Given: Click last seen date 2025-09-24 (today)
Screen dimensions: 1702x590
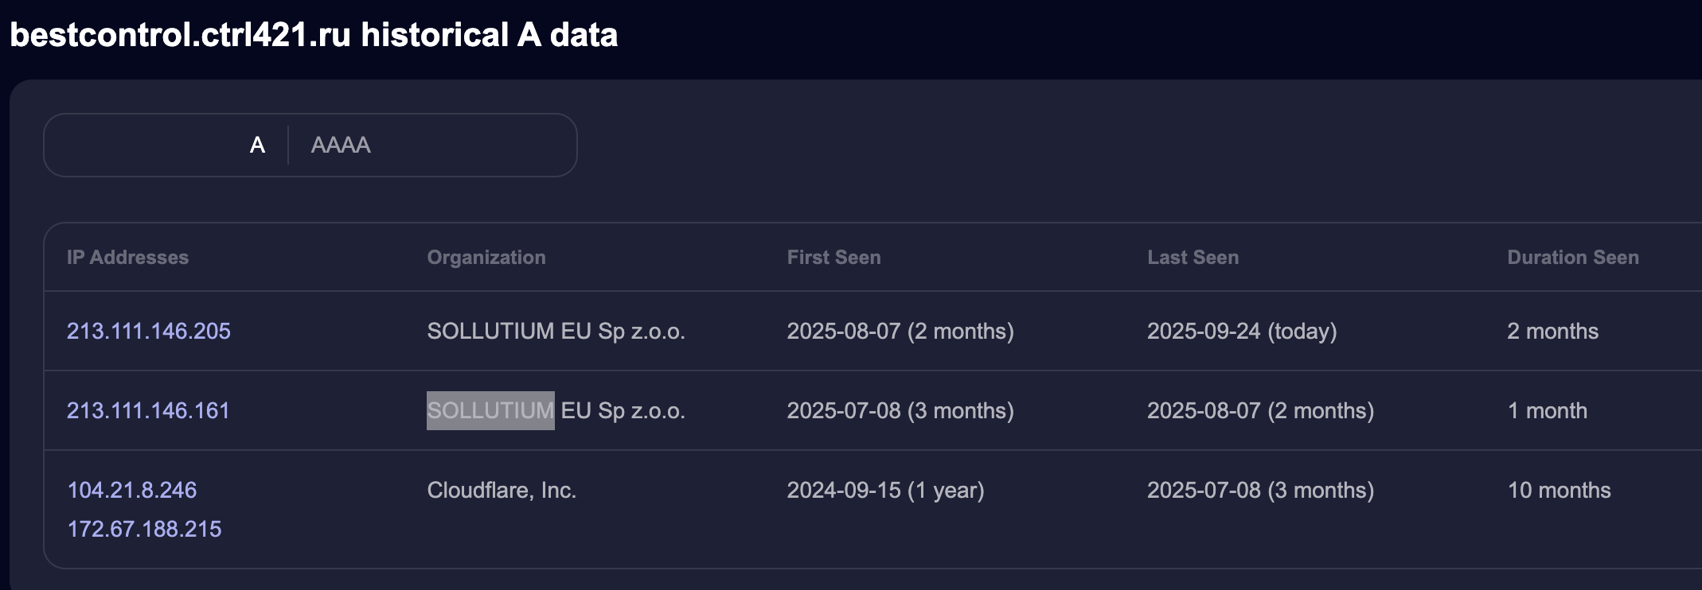Looking at the screenshot, I should (1241, 331).
